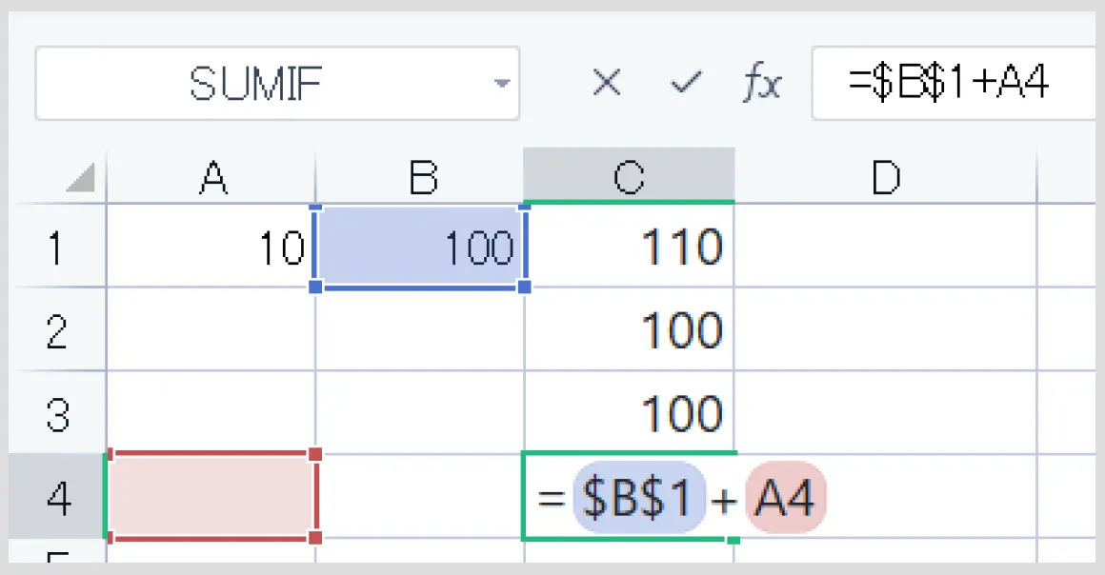This screenshot has width=1105, height=575.
Task: Click the $B$1 reference in cell C4
Action: point(638,498)
